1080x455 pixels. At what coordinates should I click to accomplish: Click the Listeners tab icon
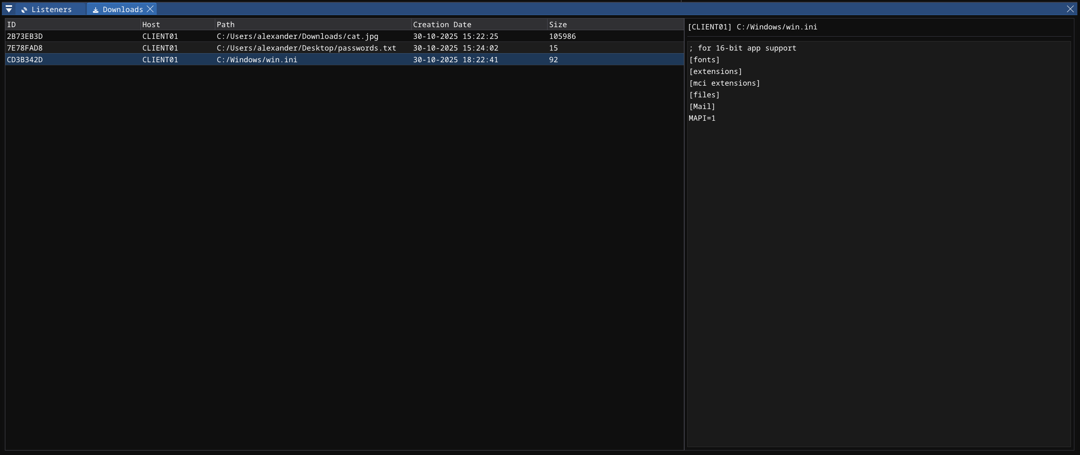[24, 10]
